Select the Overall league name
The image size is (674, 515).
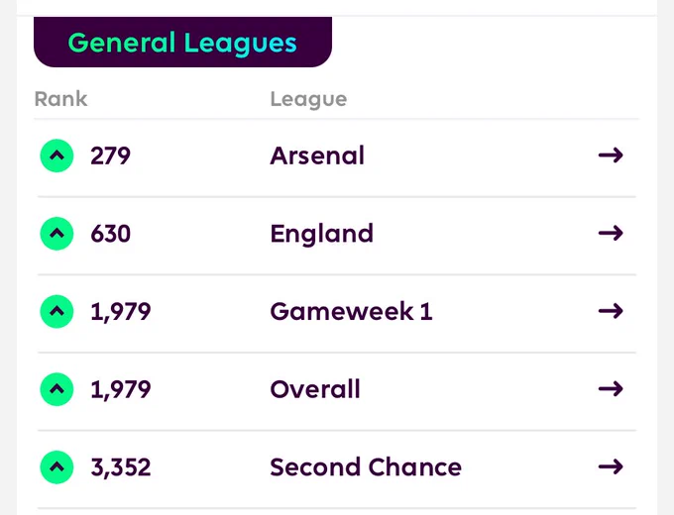pyautogui.click(x=315, y=389)
